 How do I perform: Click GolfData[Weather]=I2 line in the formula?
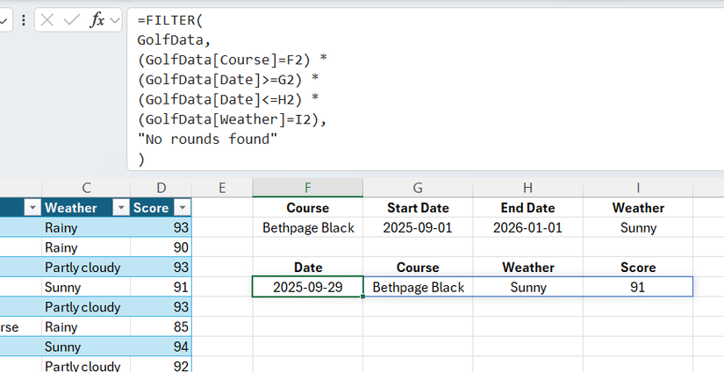tap(233, 119)
